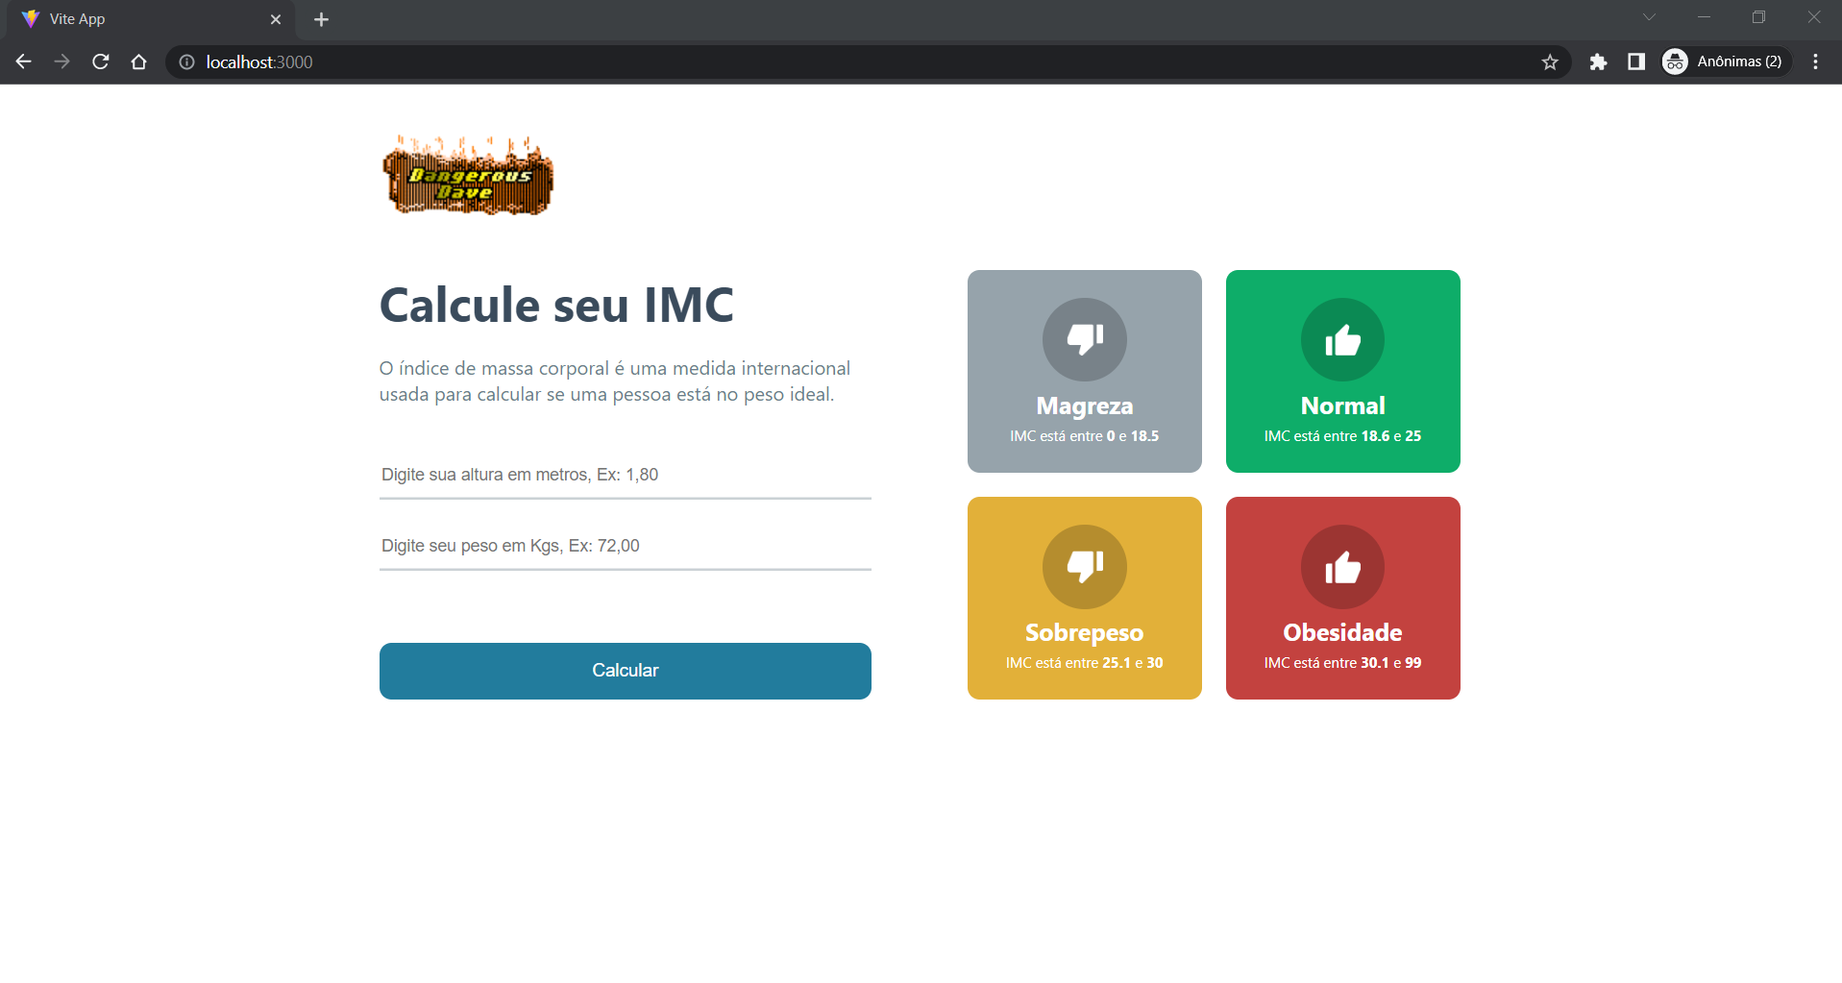Click the thumbs-up icon on Normal card

(1342, 339)
